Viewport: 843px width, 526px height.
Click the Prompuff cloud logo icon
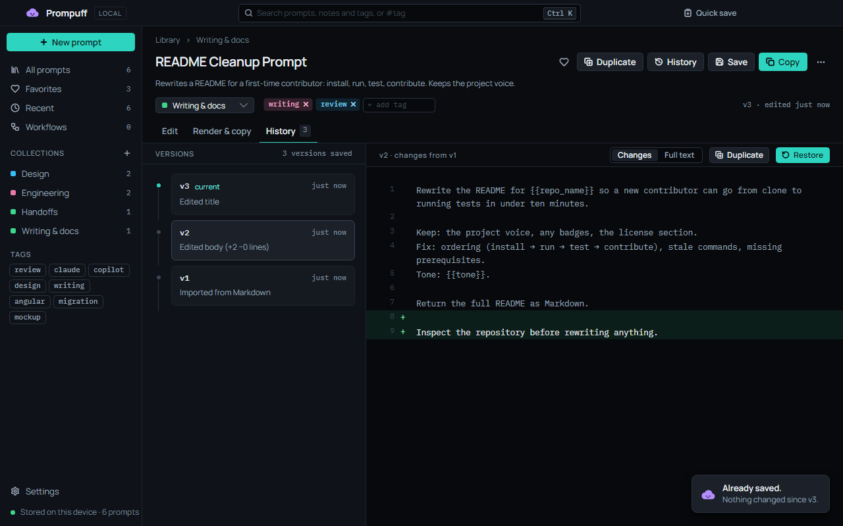pyautogui.click(x=32, y=13)
